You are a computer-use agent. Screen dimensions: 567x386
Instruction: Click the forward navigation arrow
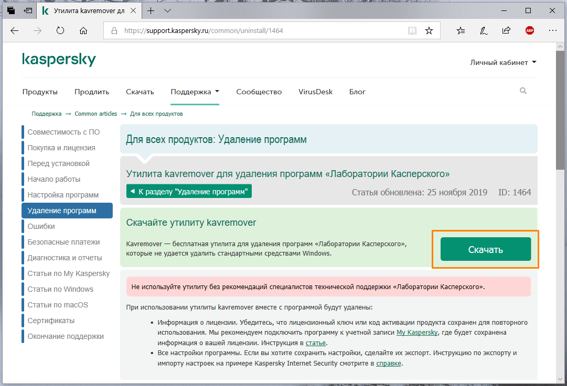[x=37, y=30]
